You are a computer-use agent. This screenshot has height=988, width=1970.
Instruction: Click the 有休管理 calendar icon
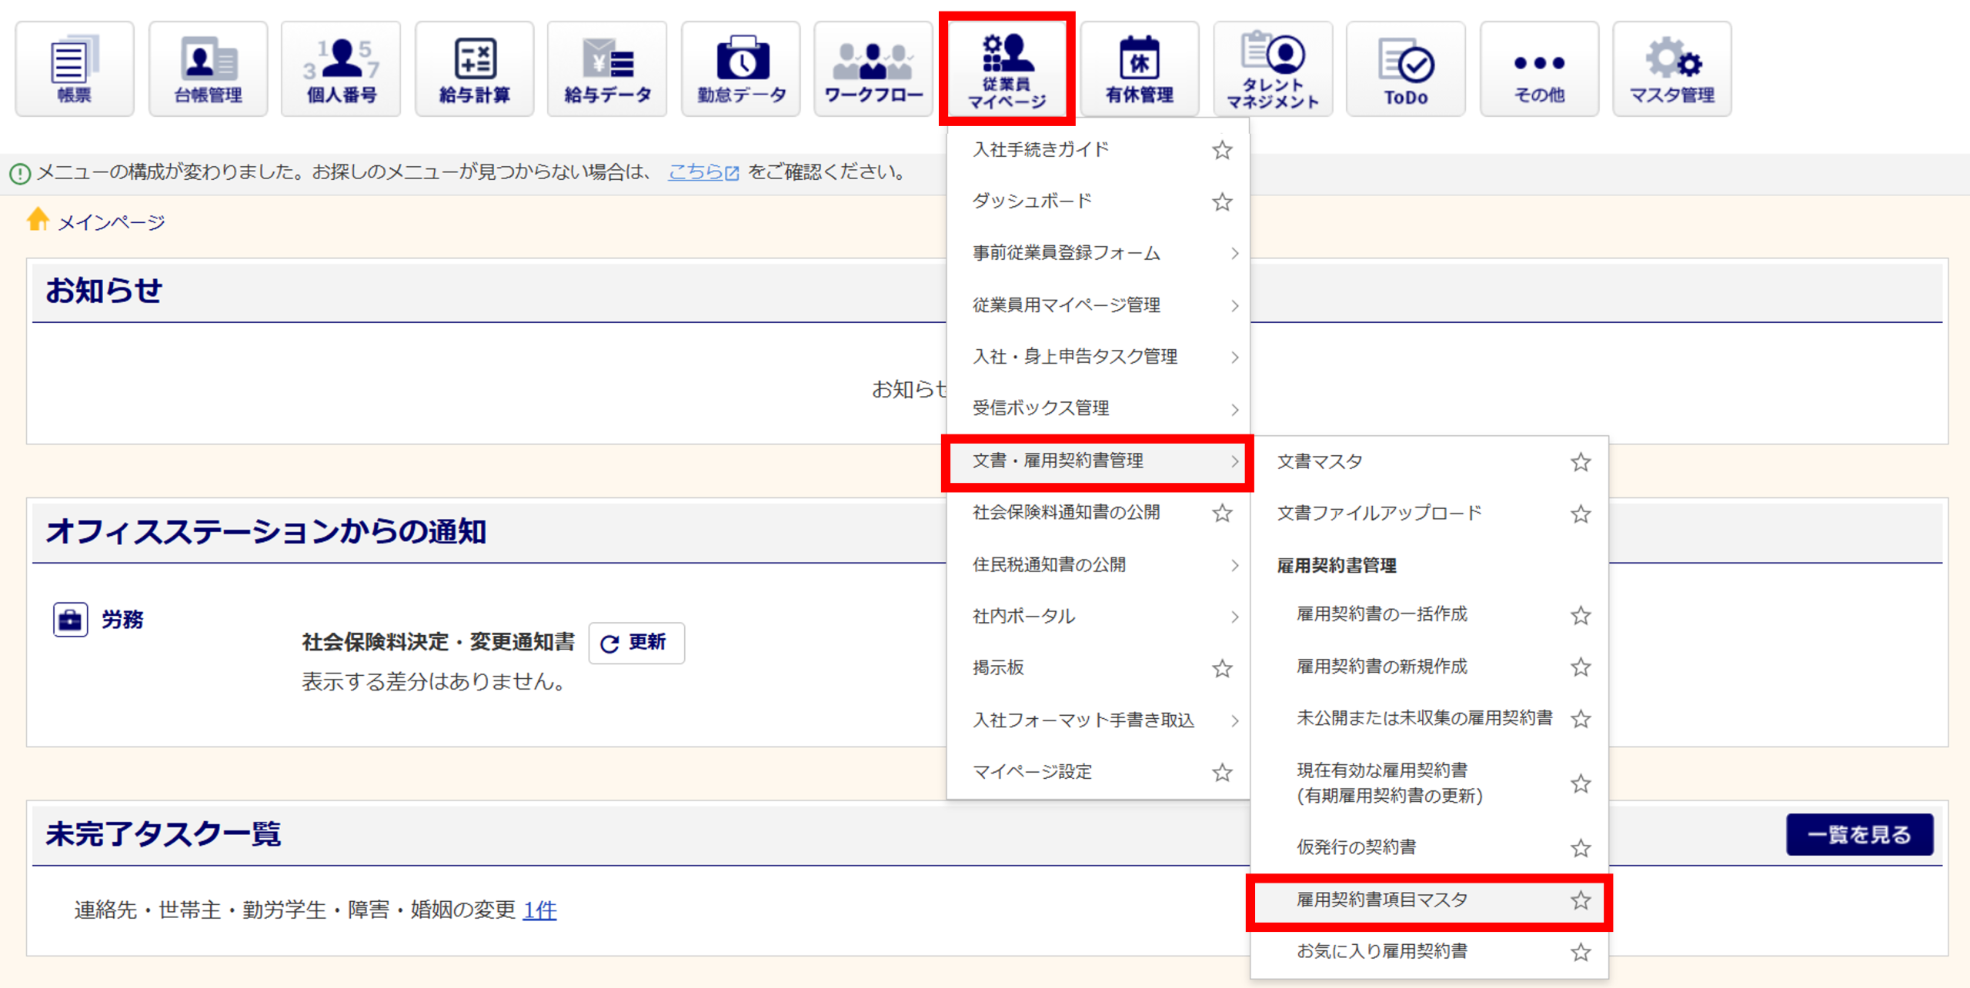[x=1140, y=69]
